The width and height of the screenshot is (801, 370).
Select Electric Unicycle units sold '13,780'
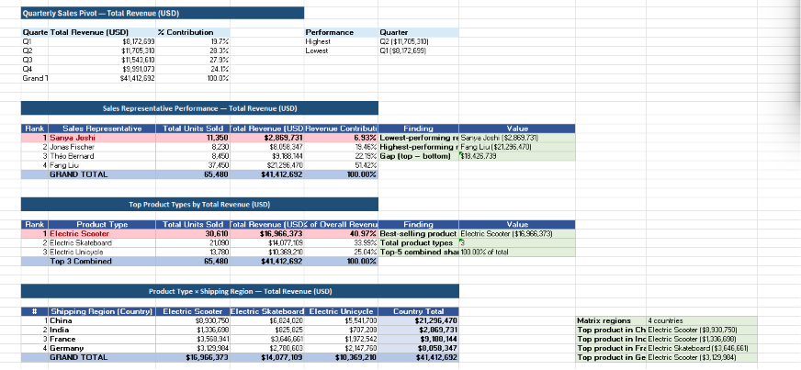[193, 252]
